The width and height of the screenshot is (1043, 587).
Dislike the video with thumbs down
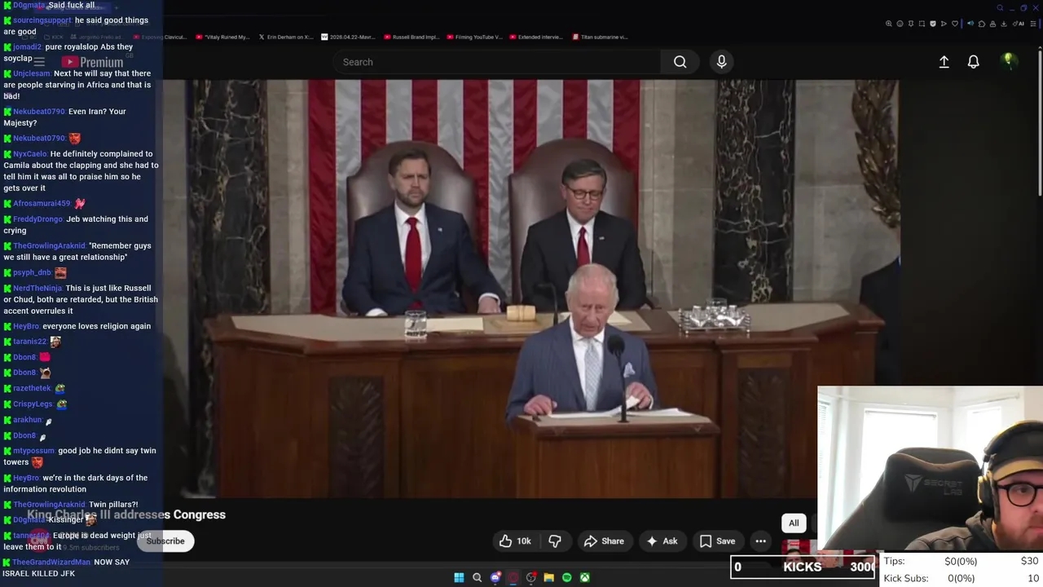coord(555,541)
